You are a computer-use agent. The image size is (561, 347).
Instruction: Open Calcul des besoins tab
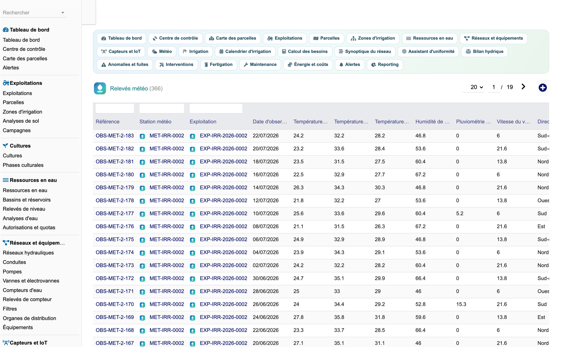point(305,52)
